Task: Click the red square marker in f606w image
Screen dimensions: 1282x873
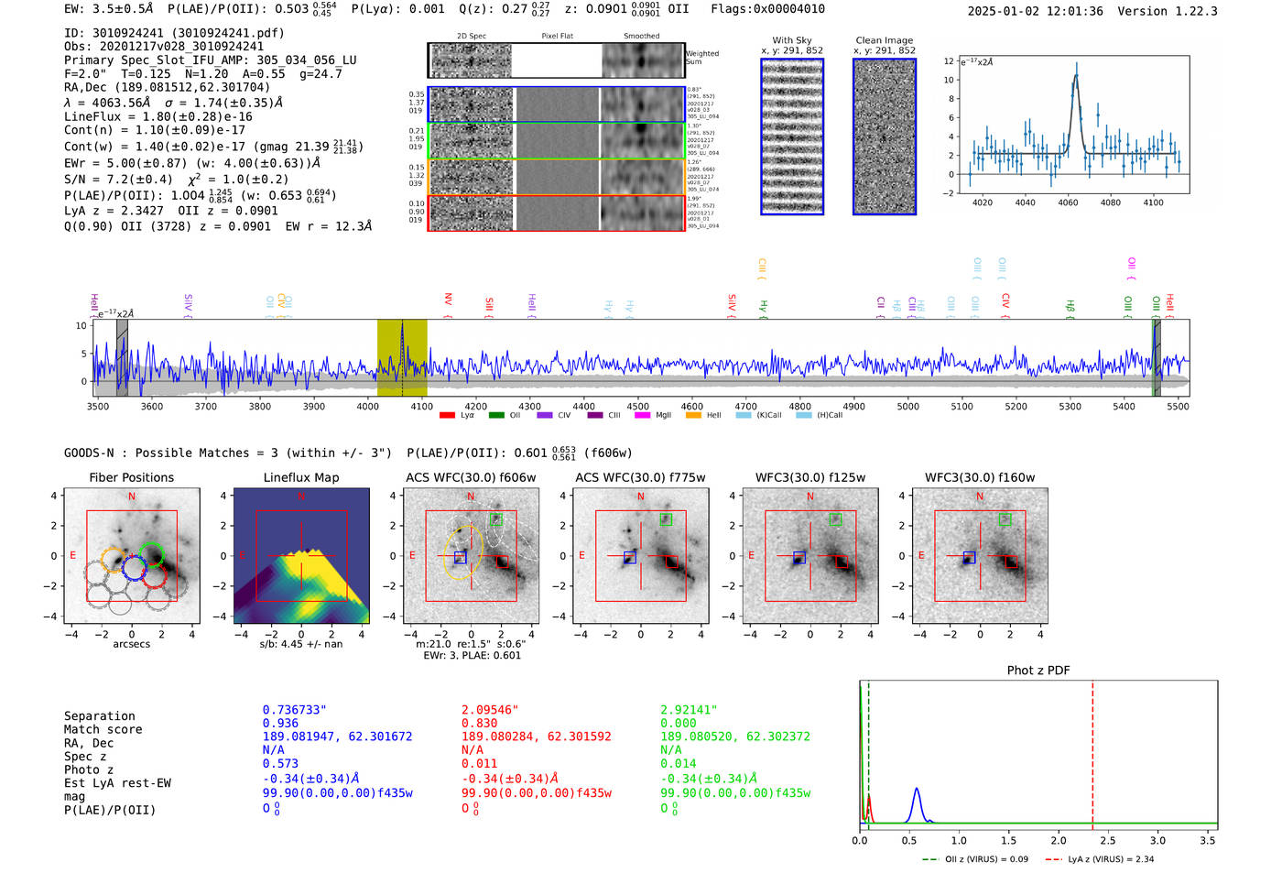Action: tap(503, 562)
